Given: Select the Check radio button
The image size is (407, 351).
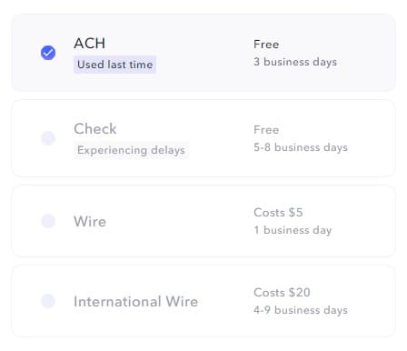Looking at the screenshot, I should point(48,138).
